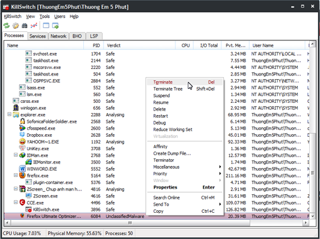320x239 pixels.
Task: Sort by the User Name column header
Action: (x=277, y=45)
